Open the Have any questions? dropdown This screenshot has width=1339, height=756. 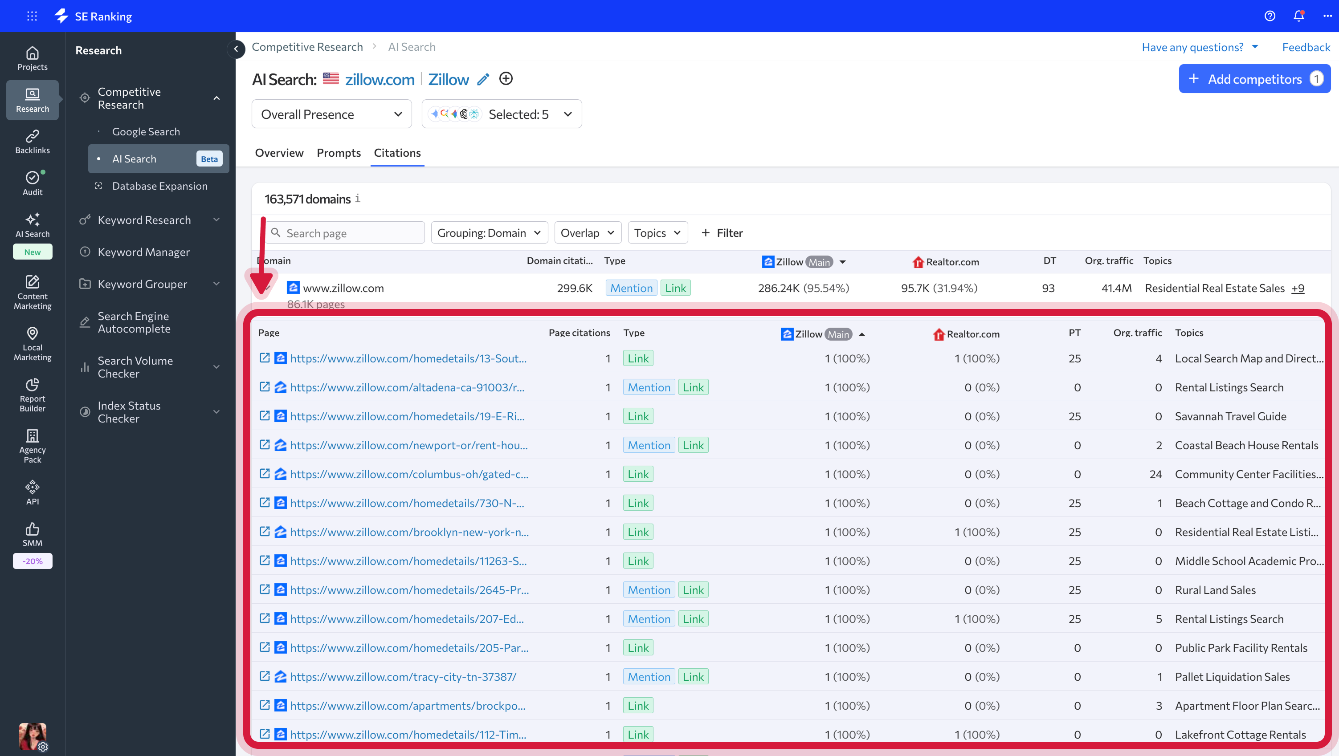[1200, 47]
